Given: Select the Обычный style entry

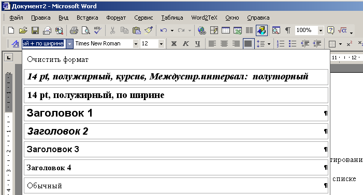Looking at the screenshot, I should [x=176, y=186].
